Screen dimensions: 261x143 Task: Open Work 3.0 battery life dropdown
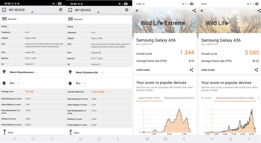[x=89, y=73]
